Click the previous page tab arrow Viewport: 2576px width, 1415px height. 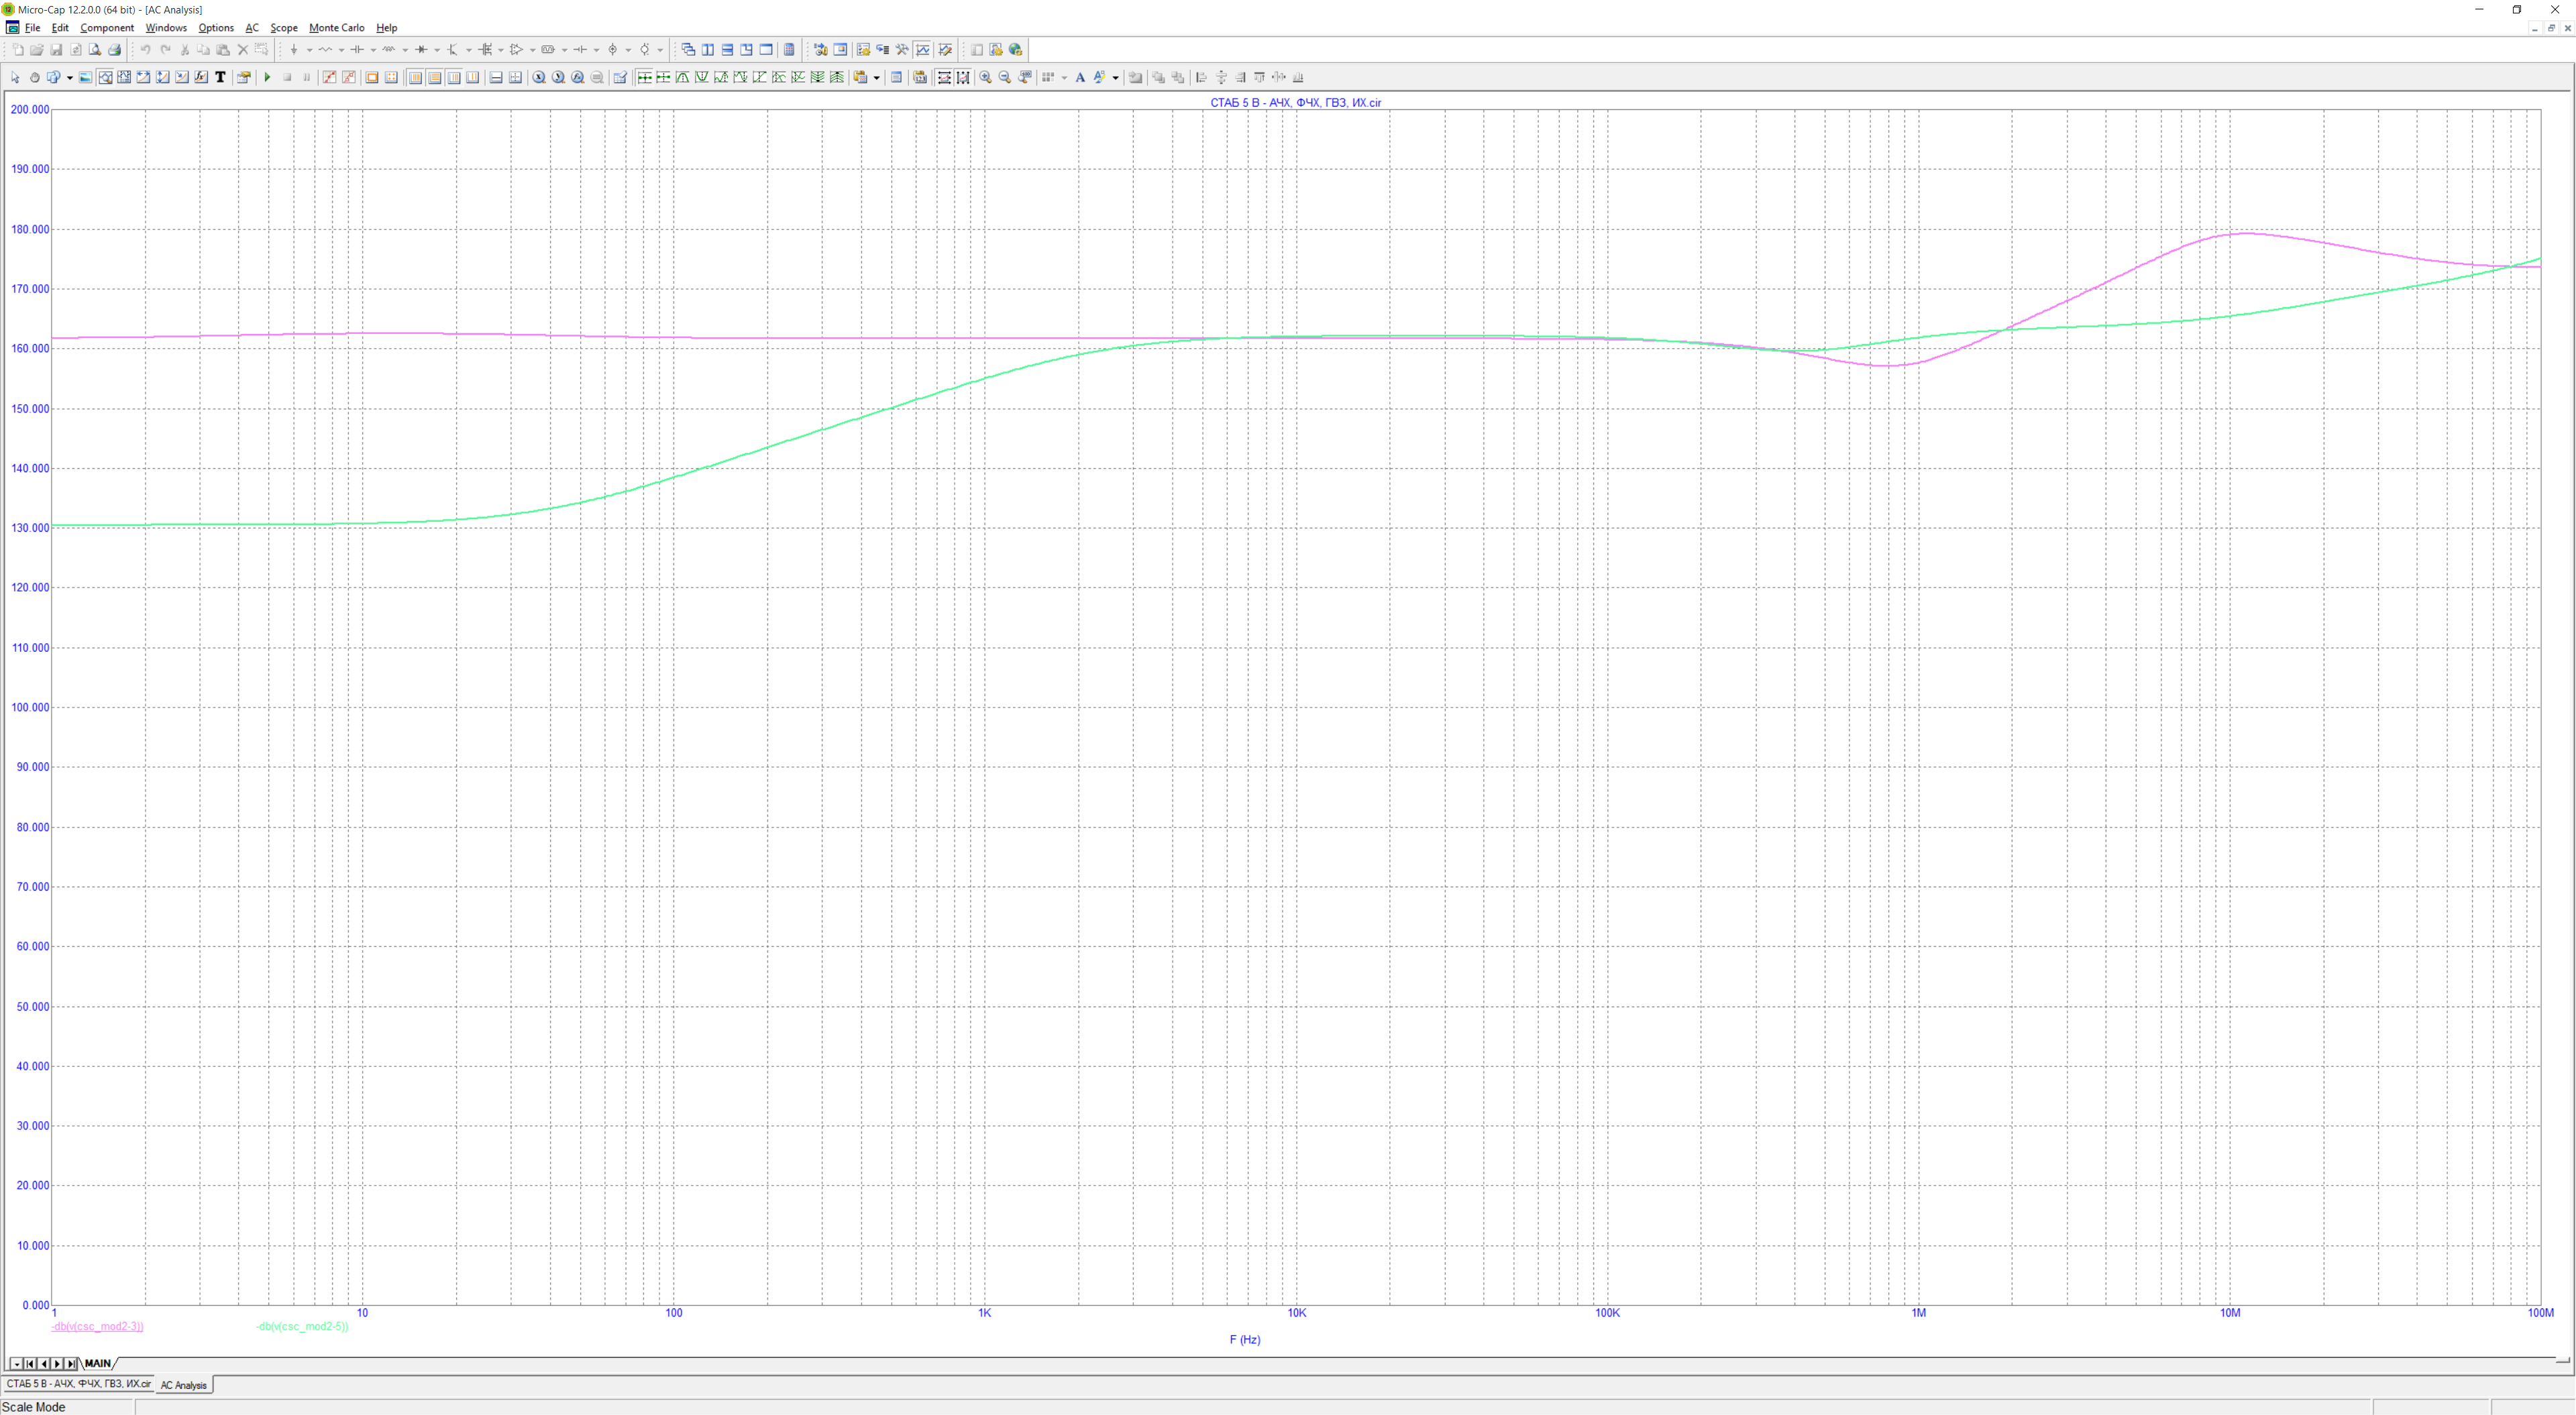point(44,1363)
